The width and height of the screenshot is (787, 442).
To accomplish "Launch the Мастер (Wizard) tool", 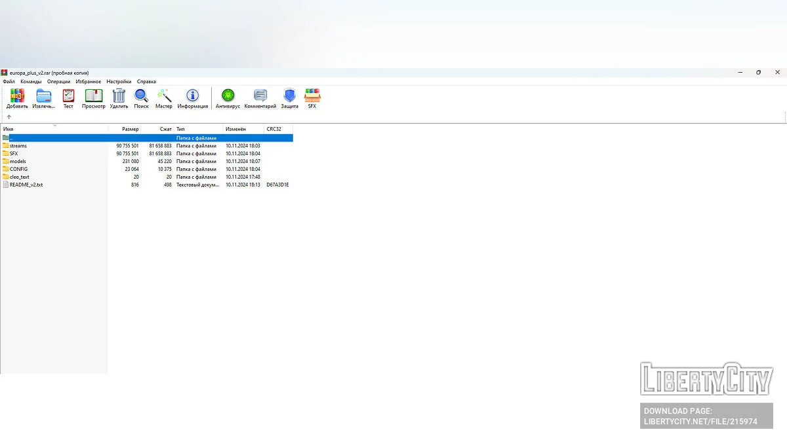I will [164, 96].
